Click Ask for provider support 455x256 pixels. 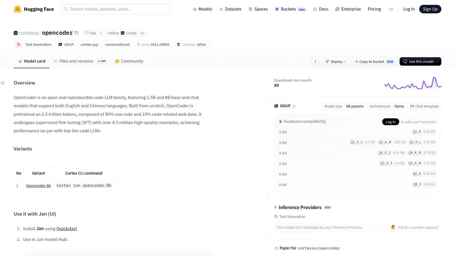(x=414, y=227)
